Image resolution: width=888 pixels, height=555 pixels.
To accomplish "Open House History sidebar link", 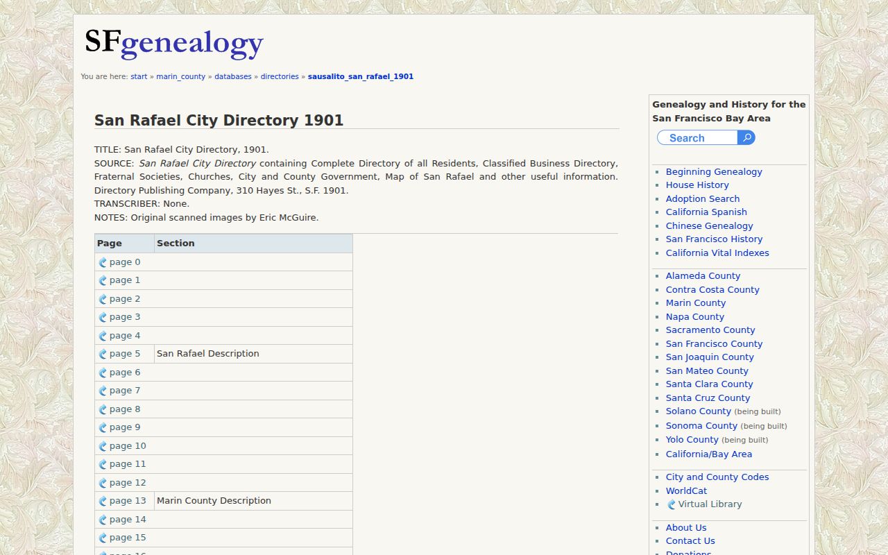I will pos(697,185).
